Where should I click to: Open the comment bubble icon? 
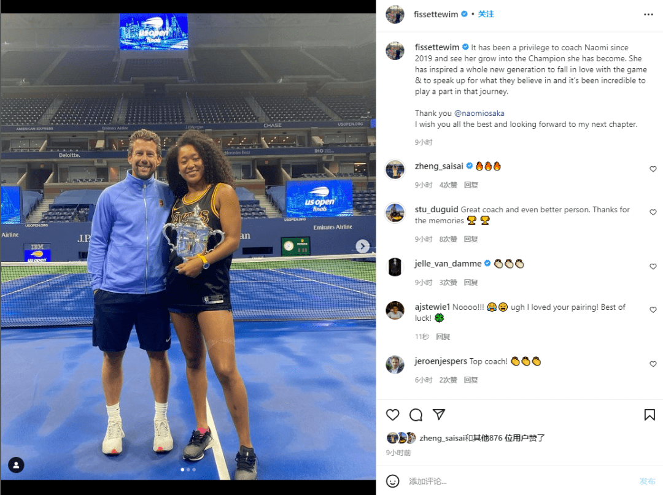point(416,415)
